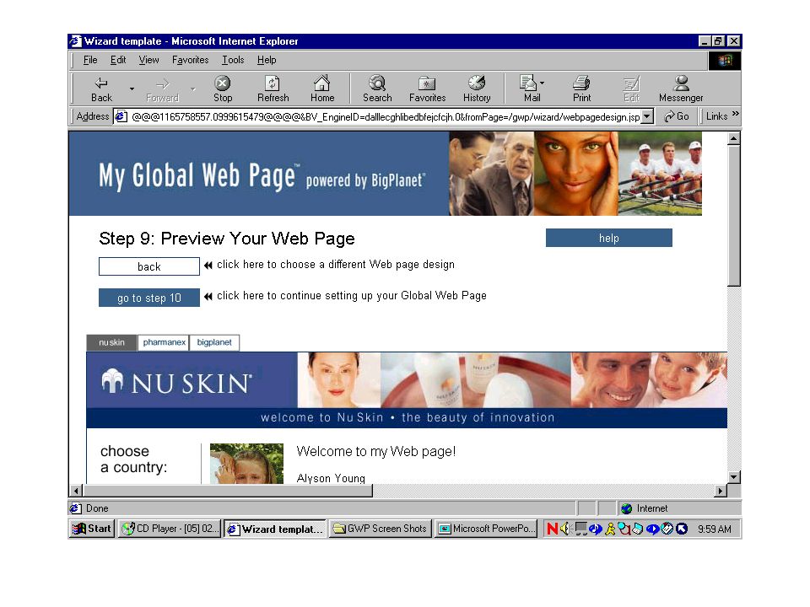810x607 pixels.
Task: Click the page icon in address bar
Action: pos(121,116)
